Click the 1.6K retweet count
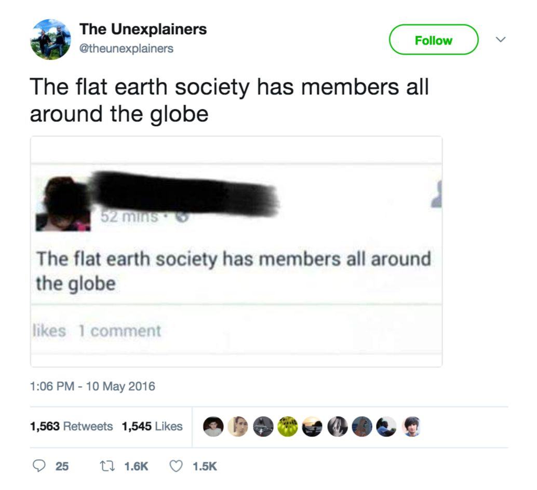Screen dimensions: 537x490 click(x=136, y=467)
